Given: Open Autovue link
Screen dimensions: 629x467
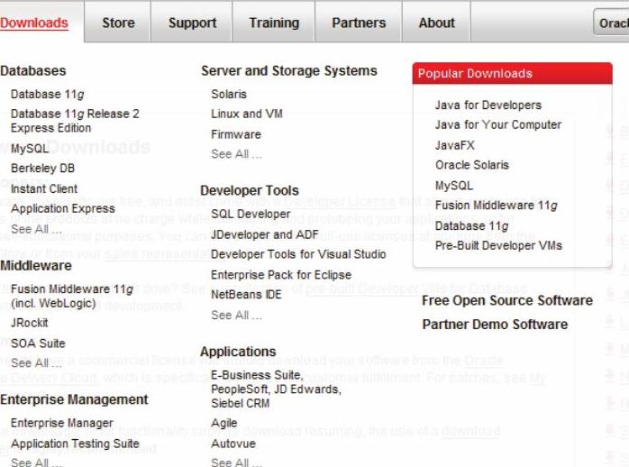Looking at the screenshot, I should 233,444.
